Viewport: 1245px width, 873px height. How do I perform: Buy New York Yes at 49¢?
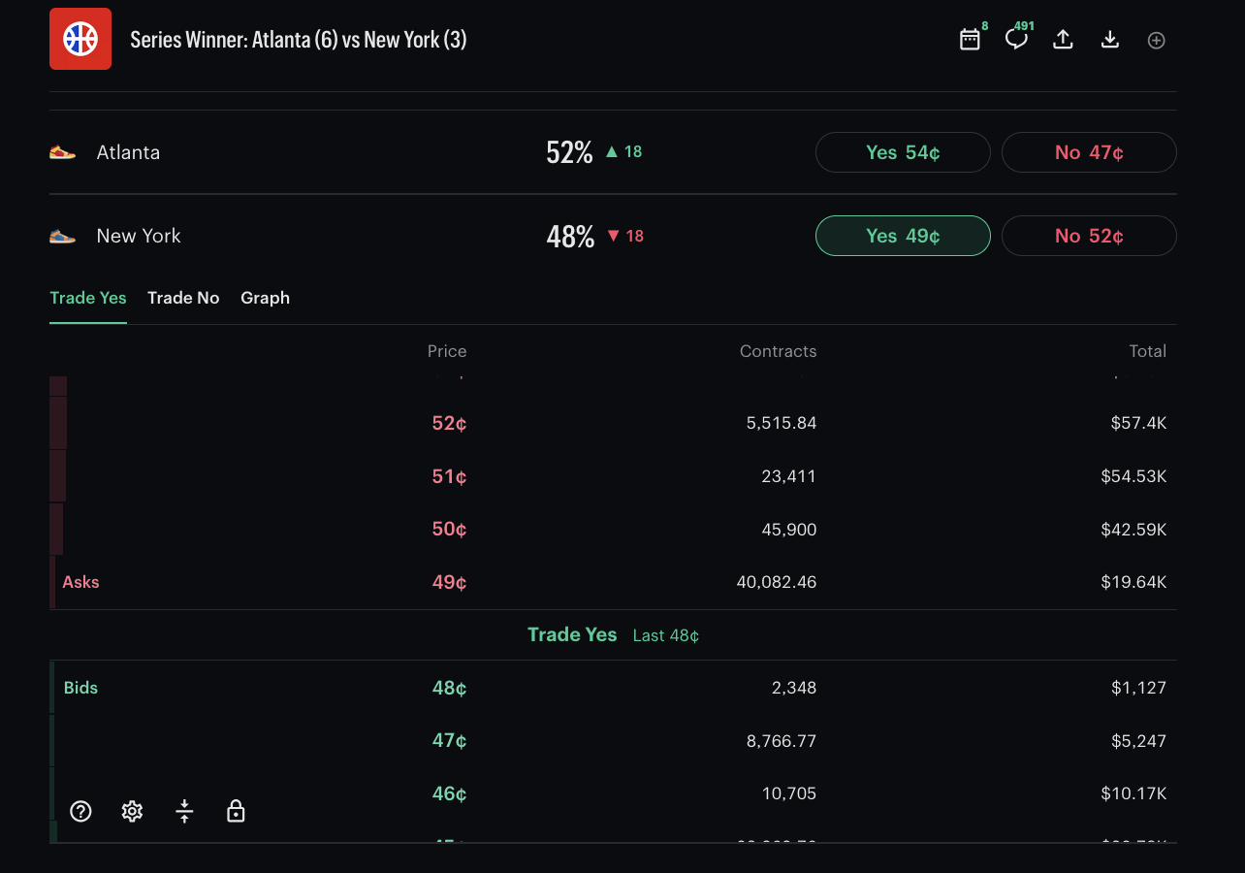coord(903,236)
